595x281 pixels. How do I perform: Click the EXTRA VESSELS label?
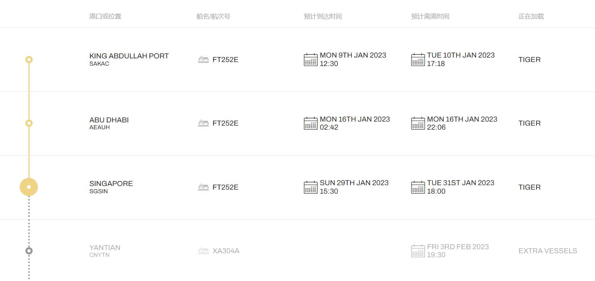[x=548, y=251]
